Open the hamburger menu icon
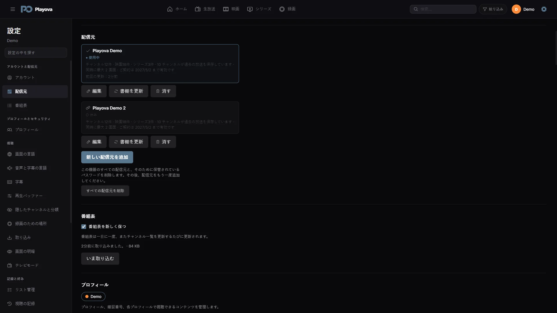Screen dimensions: 557x313 pos(13,9)
